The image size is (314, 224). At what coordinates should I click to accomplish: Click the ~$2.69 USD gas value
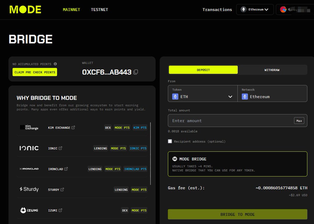(298, 195)
